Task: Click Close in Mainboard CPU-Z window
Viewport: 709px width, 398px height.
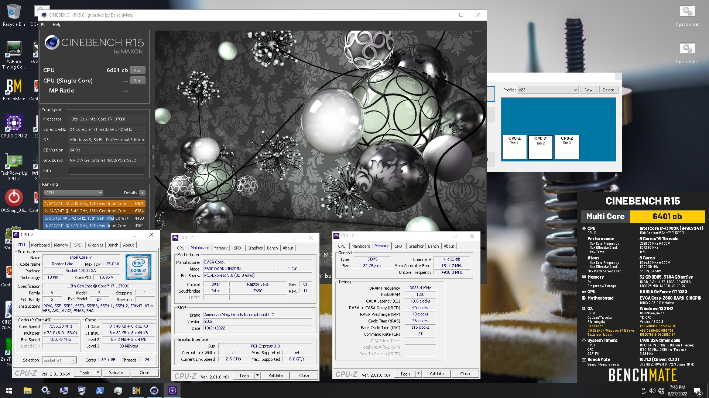Action: pos(304,376)
